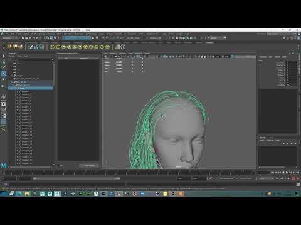This screenshot has height=225, width=301.
Task: Open the frame-rate dropdown beside the range slider
Action: point(266,179)
